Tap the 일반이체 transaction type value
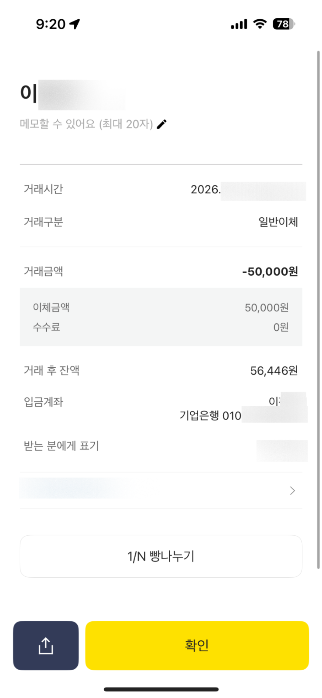The image size is (322, 698). 278,222
